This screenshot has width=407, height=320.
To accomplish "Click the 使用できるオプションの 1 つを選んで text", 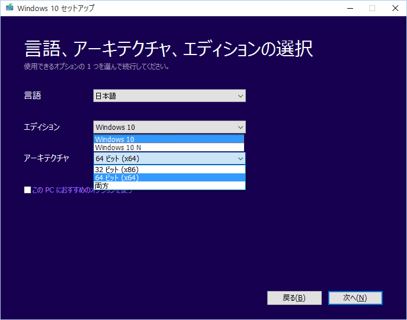I will coord(97,67).
